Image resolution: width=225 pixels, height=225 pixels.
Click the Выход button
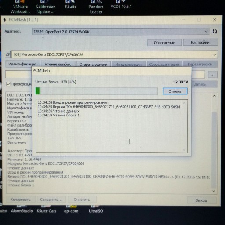tap(201, 200)
